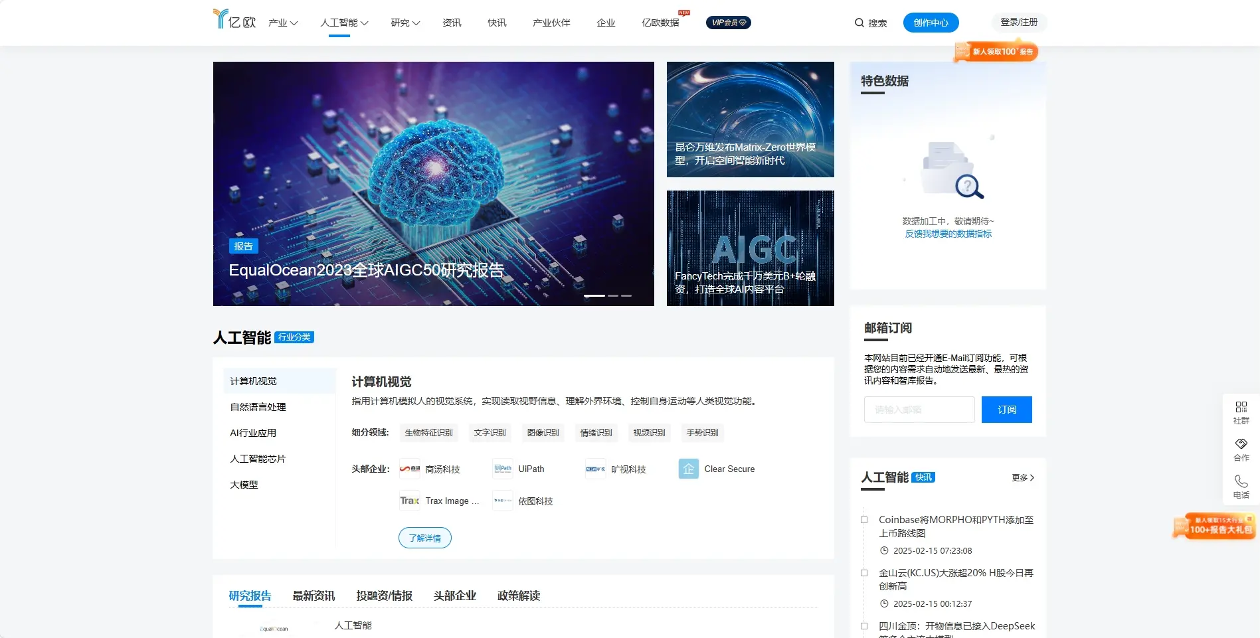Click the 报告 label on banner
The height and width of the screenshot is (638, 1260).
244,246
